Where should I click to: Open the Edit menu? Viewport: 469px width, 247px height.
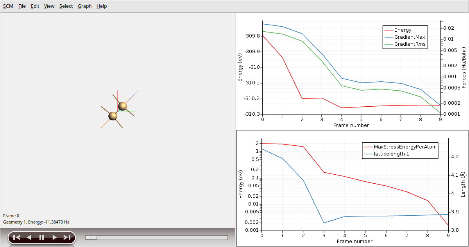coord(35,6)
